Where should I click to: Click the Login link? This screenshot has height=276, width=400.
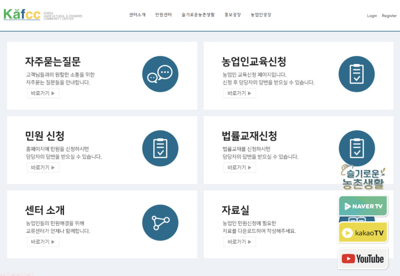pyautogui.click(x=372, y=16)
